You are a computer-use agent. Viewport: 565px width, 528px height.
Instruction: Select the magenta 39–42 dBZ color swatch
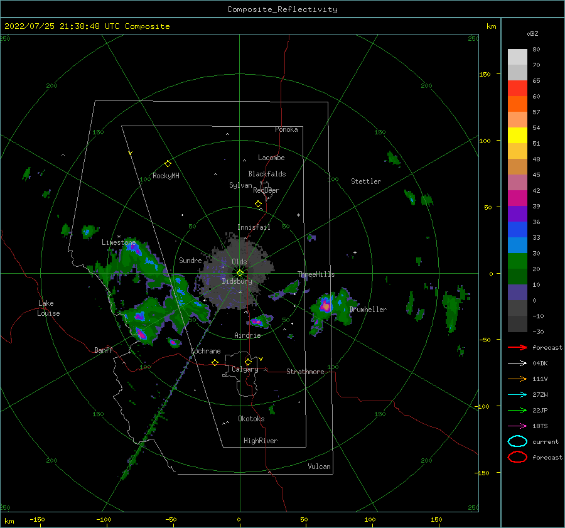(517, 198)
